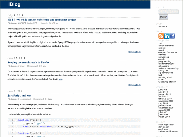The image size is (183, 137).
Task: Open the IBlog site title
Action: tap(14, 4)
